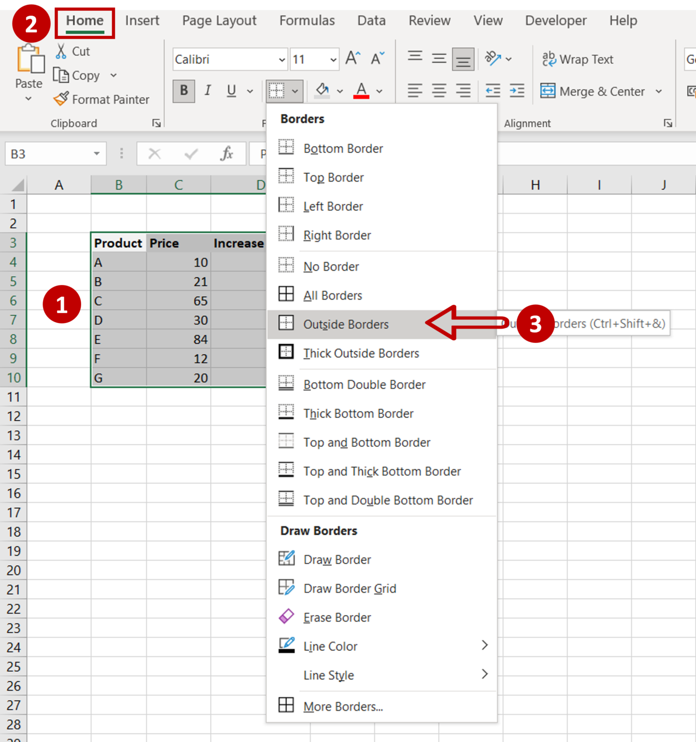Screen dimensions: 696x742
Task: Open Name Box B3 dropdown
Action: [97, 154]
